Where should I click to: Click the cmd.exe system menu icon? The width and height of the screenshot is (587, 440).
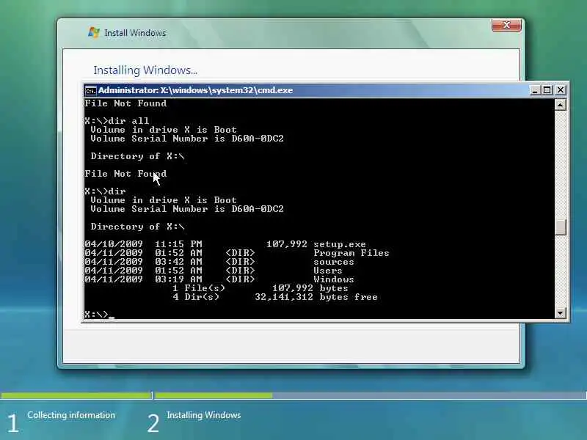(90, 90)
